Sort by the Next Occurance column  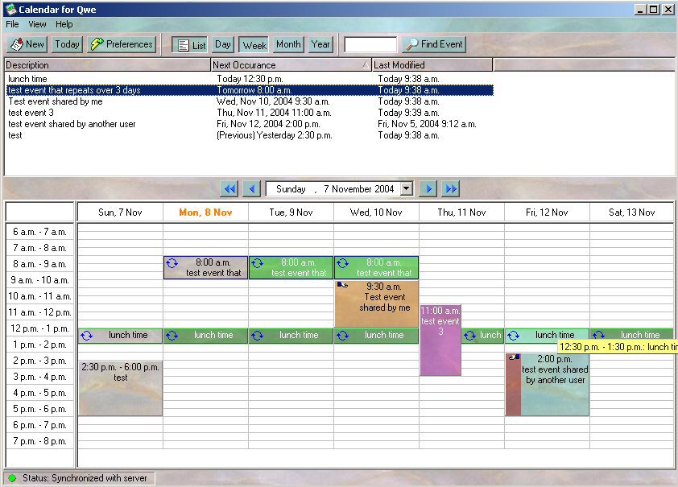[x=290, y=65]
